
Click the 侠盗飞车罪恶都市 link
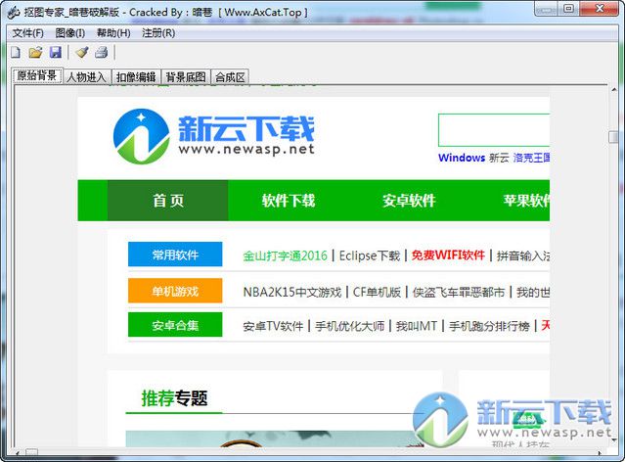pos(459,292)
